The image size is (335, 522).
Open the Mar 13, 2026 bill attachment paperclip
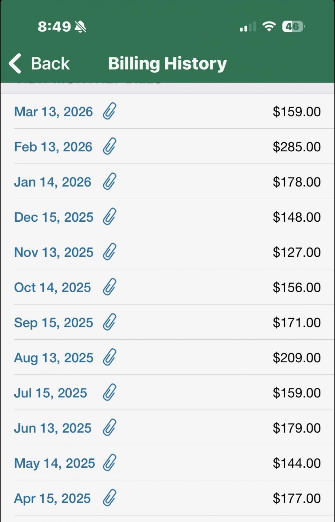[x=109, y=111]
